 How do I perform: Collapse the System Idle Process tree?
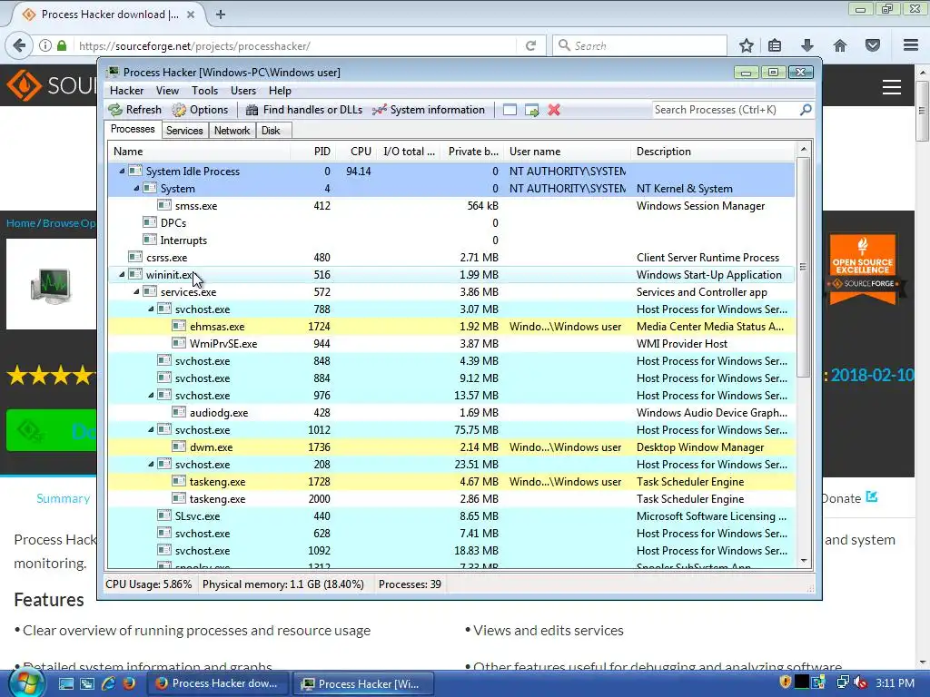click(122, 171)
